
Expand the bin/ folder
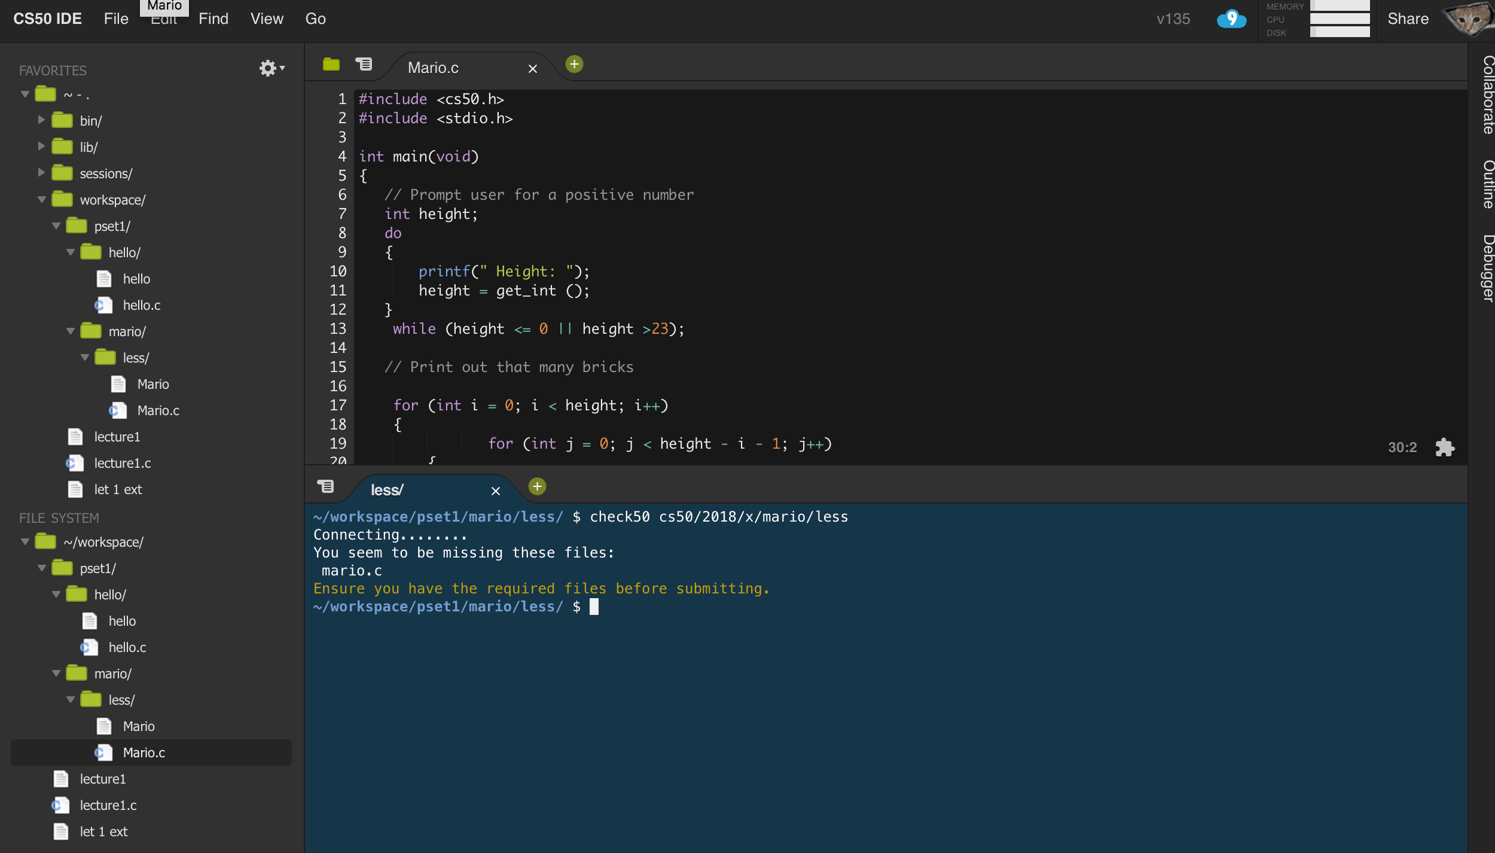point(41,120)
